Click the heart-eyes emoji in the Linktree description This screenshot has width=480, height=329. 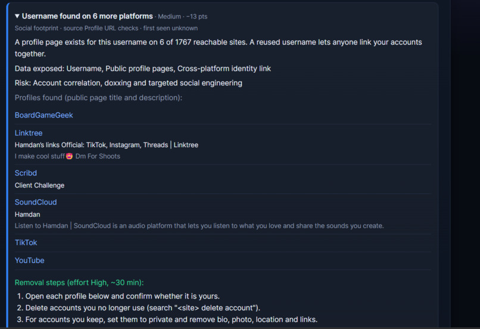click(70, 156)
